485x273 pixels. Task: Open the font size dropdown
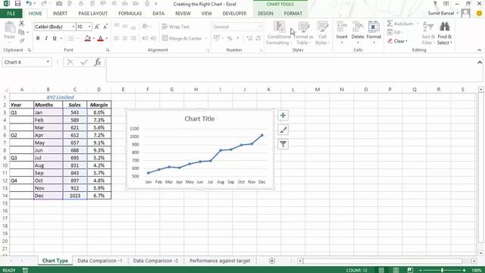(x=89, y=27)
